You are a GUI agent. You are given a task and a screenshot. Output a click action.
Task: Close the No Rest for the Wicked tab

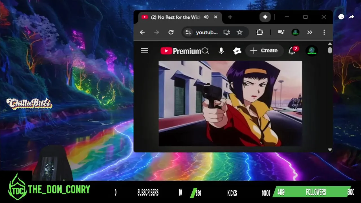tap(216, 17)
